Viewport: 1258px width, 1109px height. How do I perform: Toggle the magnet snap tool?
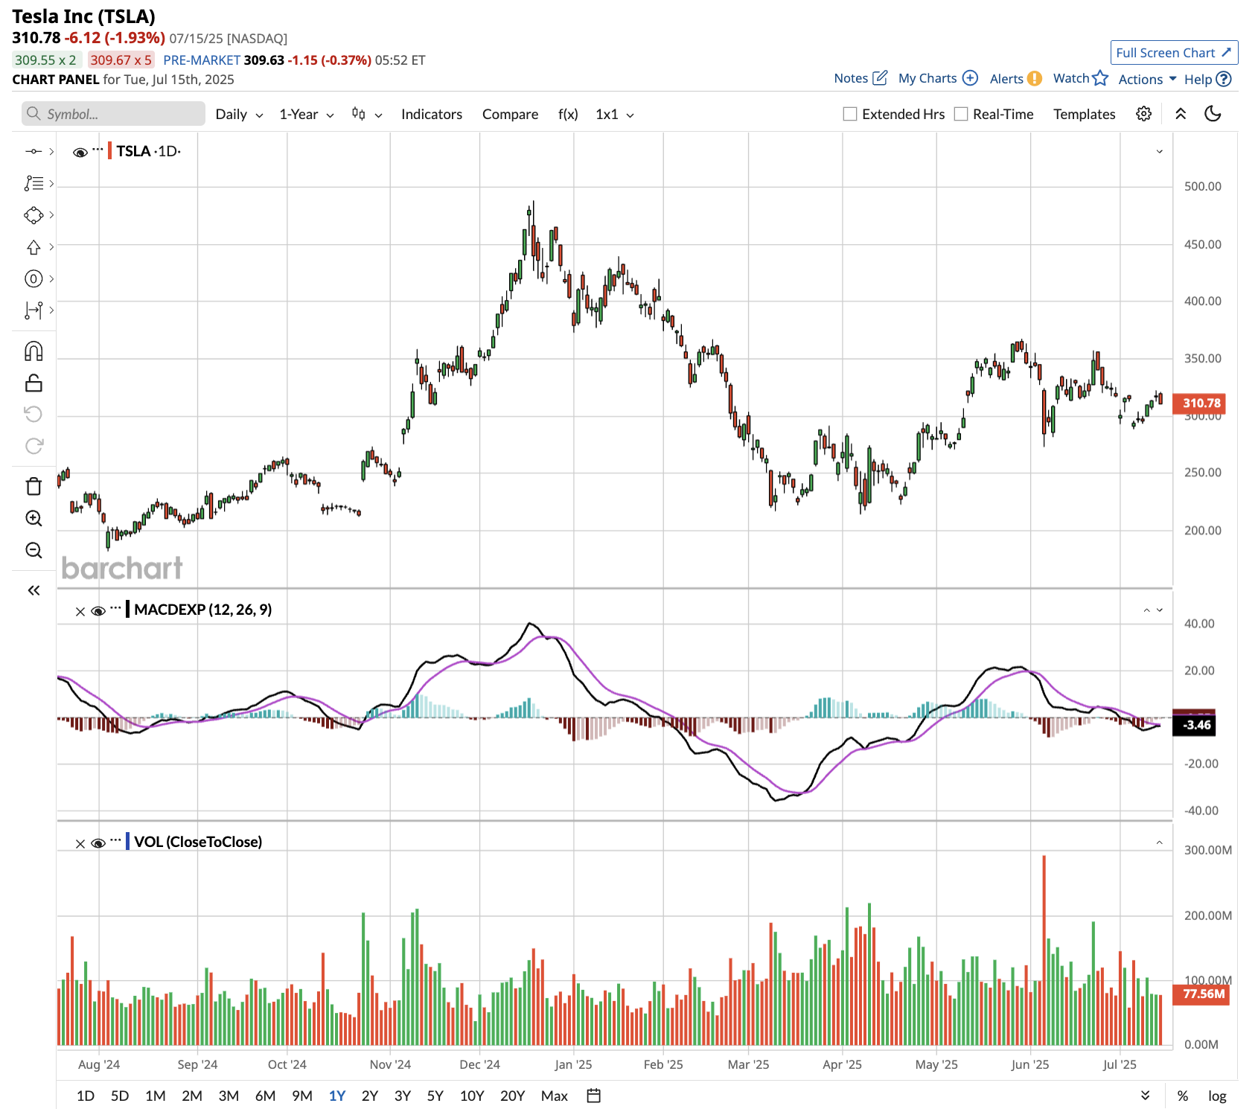(x=33, y=351)
